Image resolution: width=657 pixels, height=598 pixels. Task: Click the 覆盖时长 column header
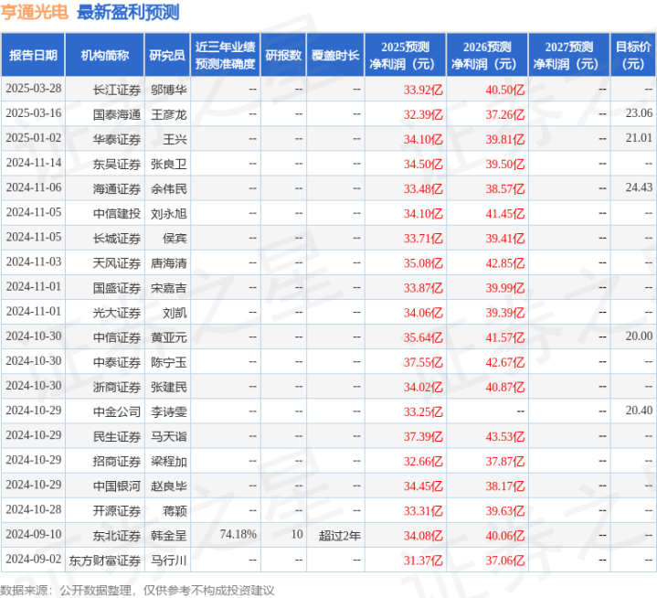pyautogui.click(x=335, y=55)
